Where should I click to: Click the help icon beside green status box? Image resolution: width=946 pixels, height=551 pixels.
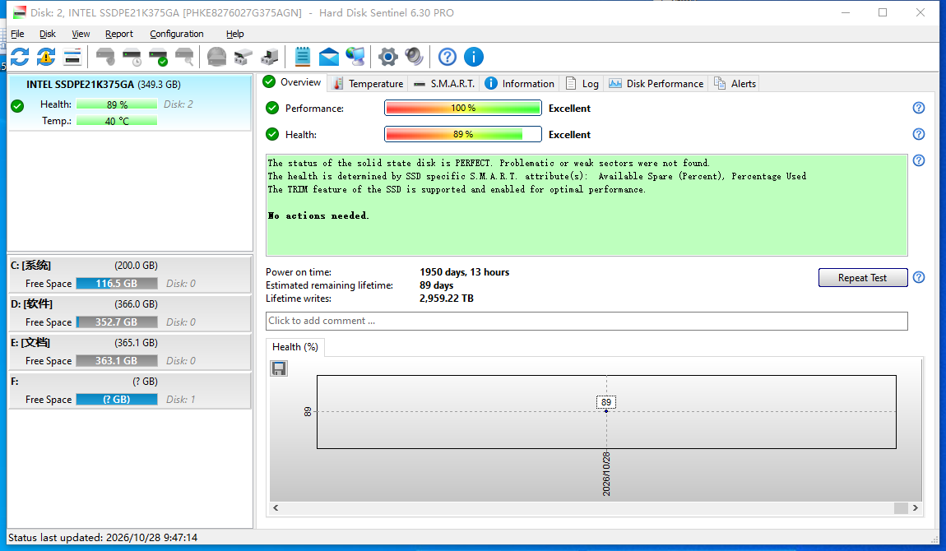(x=918, y=160)
